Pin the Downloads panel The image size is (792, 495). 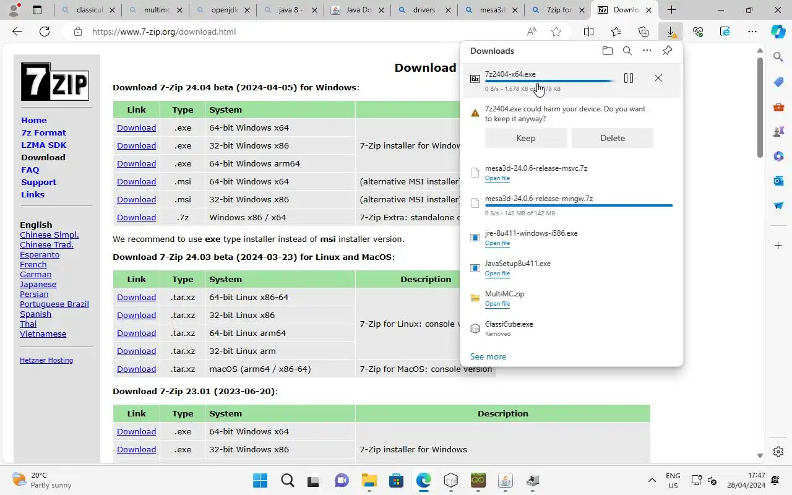tap(667, 51)
